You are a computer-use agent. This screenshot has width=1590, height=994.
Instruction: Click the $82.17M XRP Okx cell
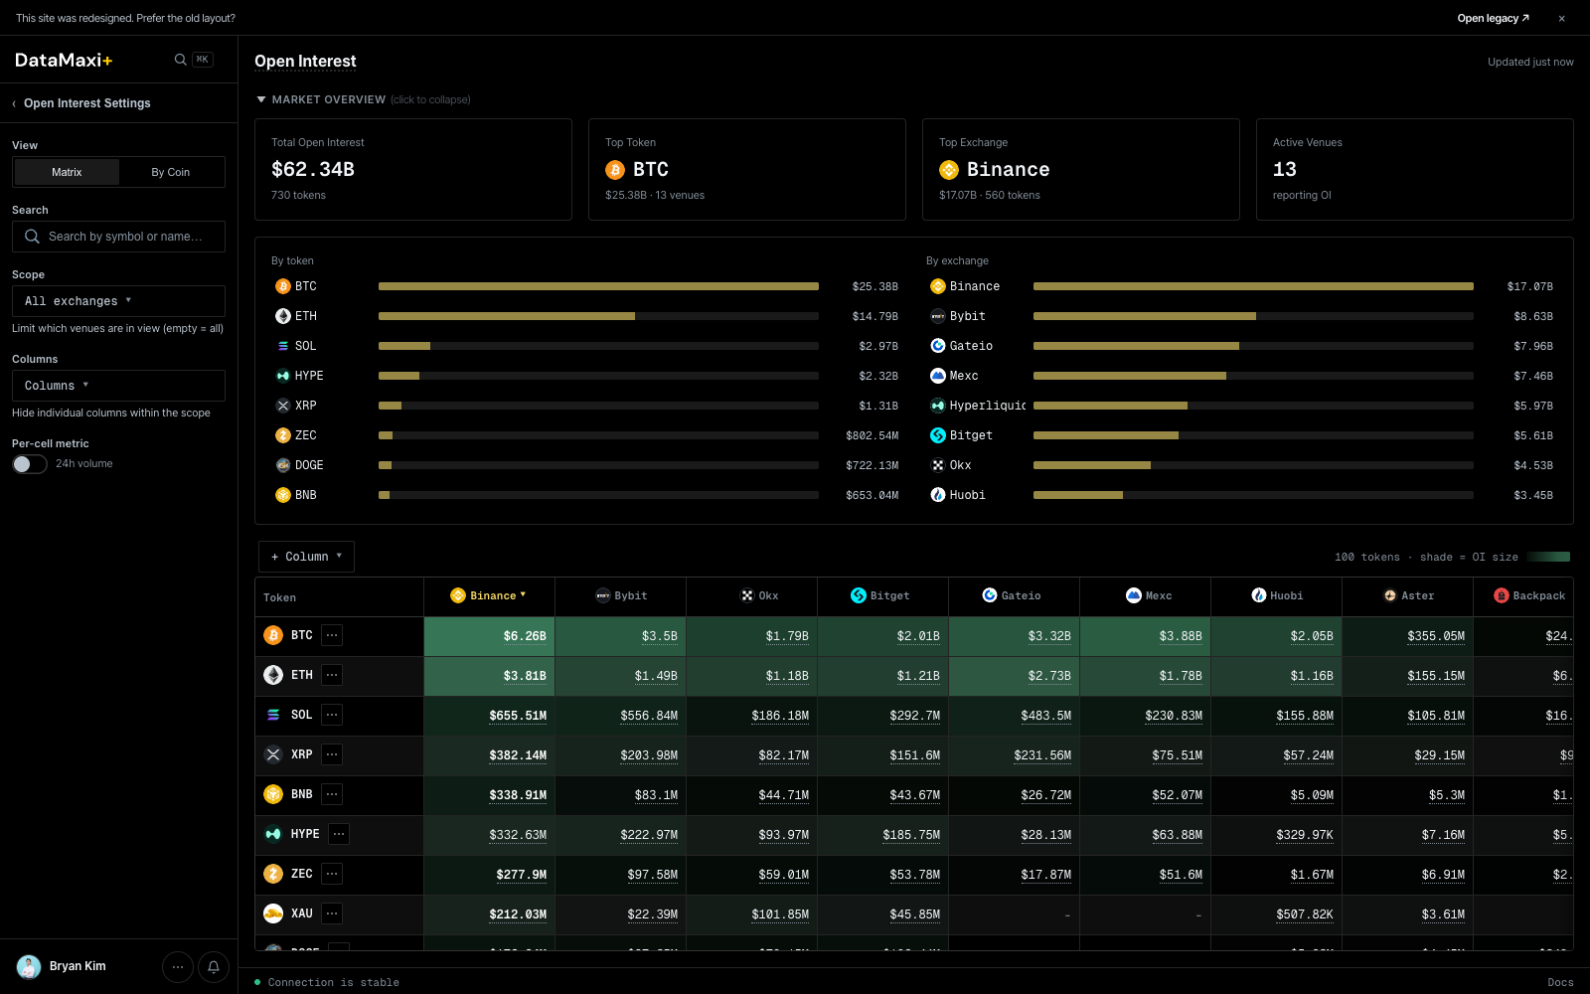[x=751, y=755]
